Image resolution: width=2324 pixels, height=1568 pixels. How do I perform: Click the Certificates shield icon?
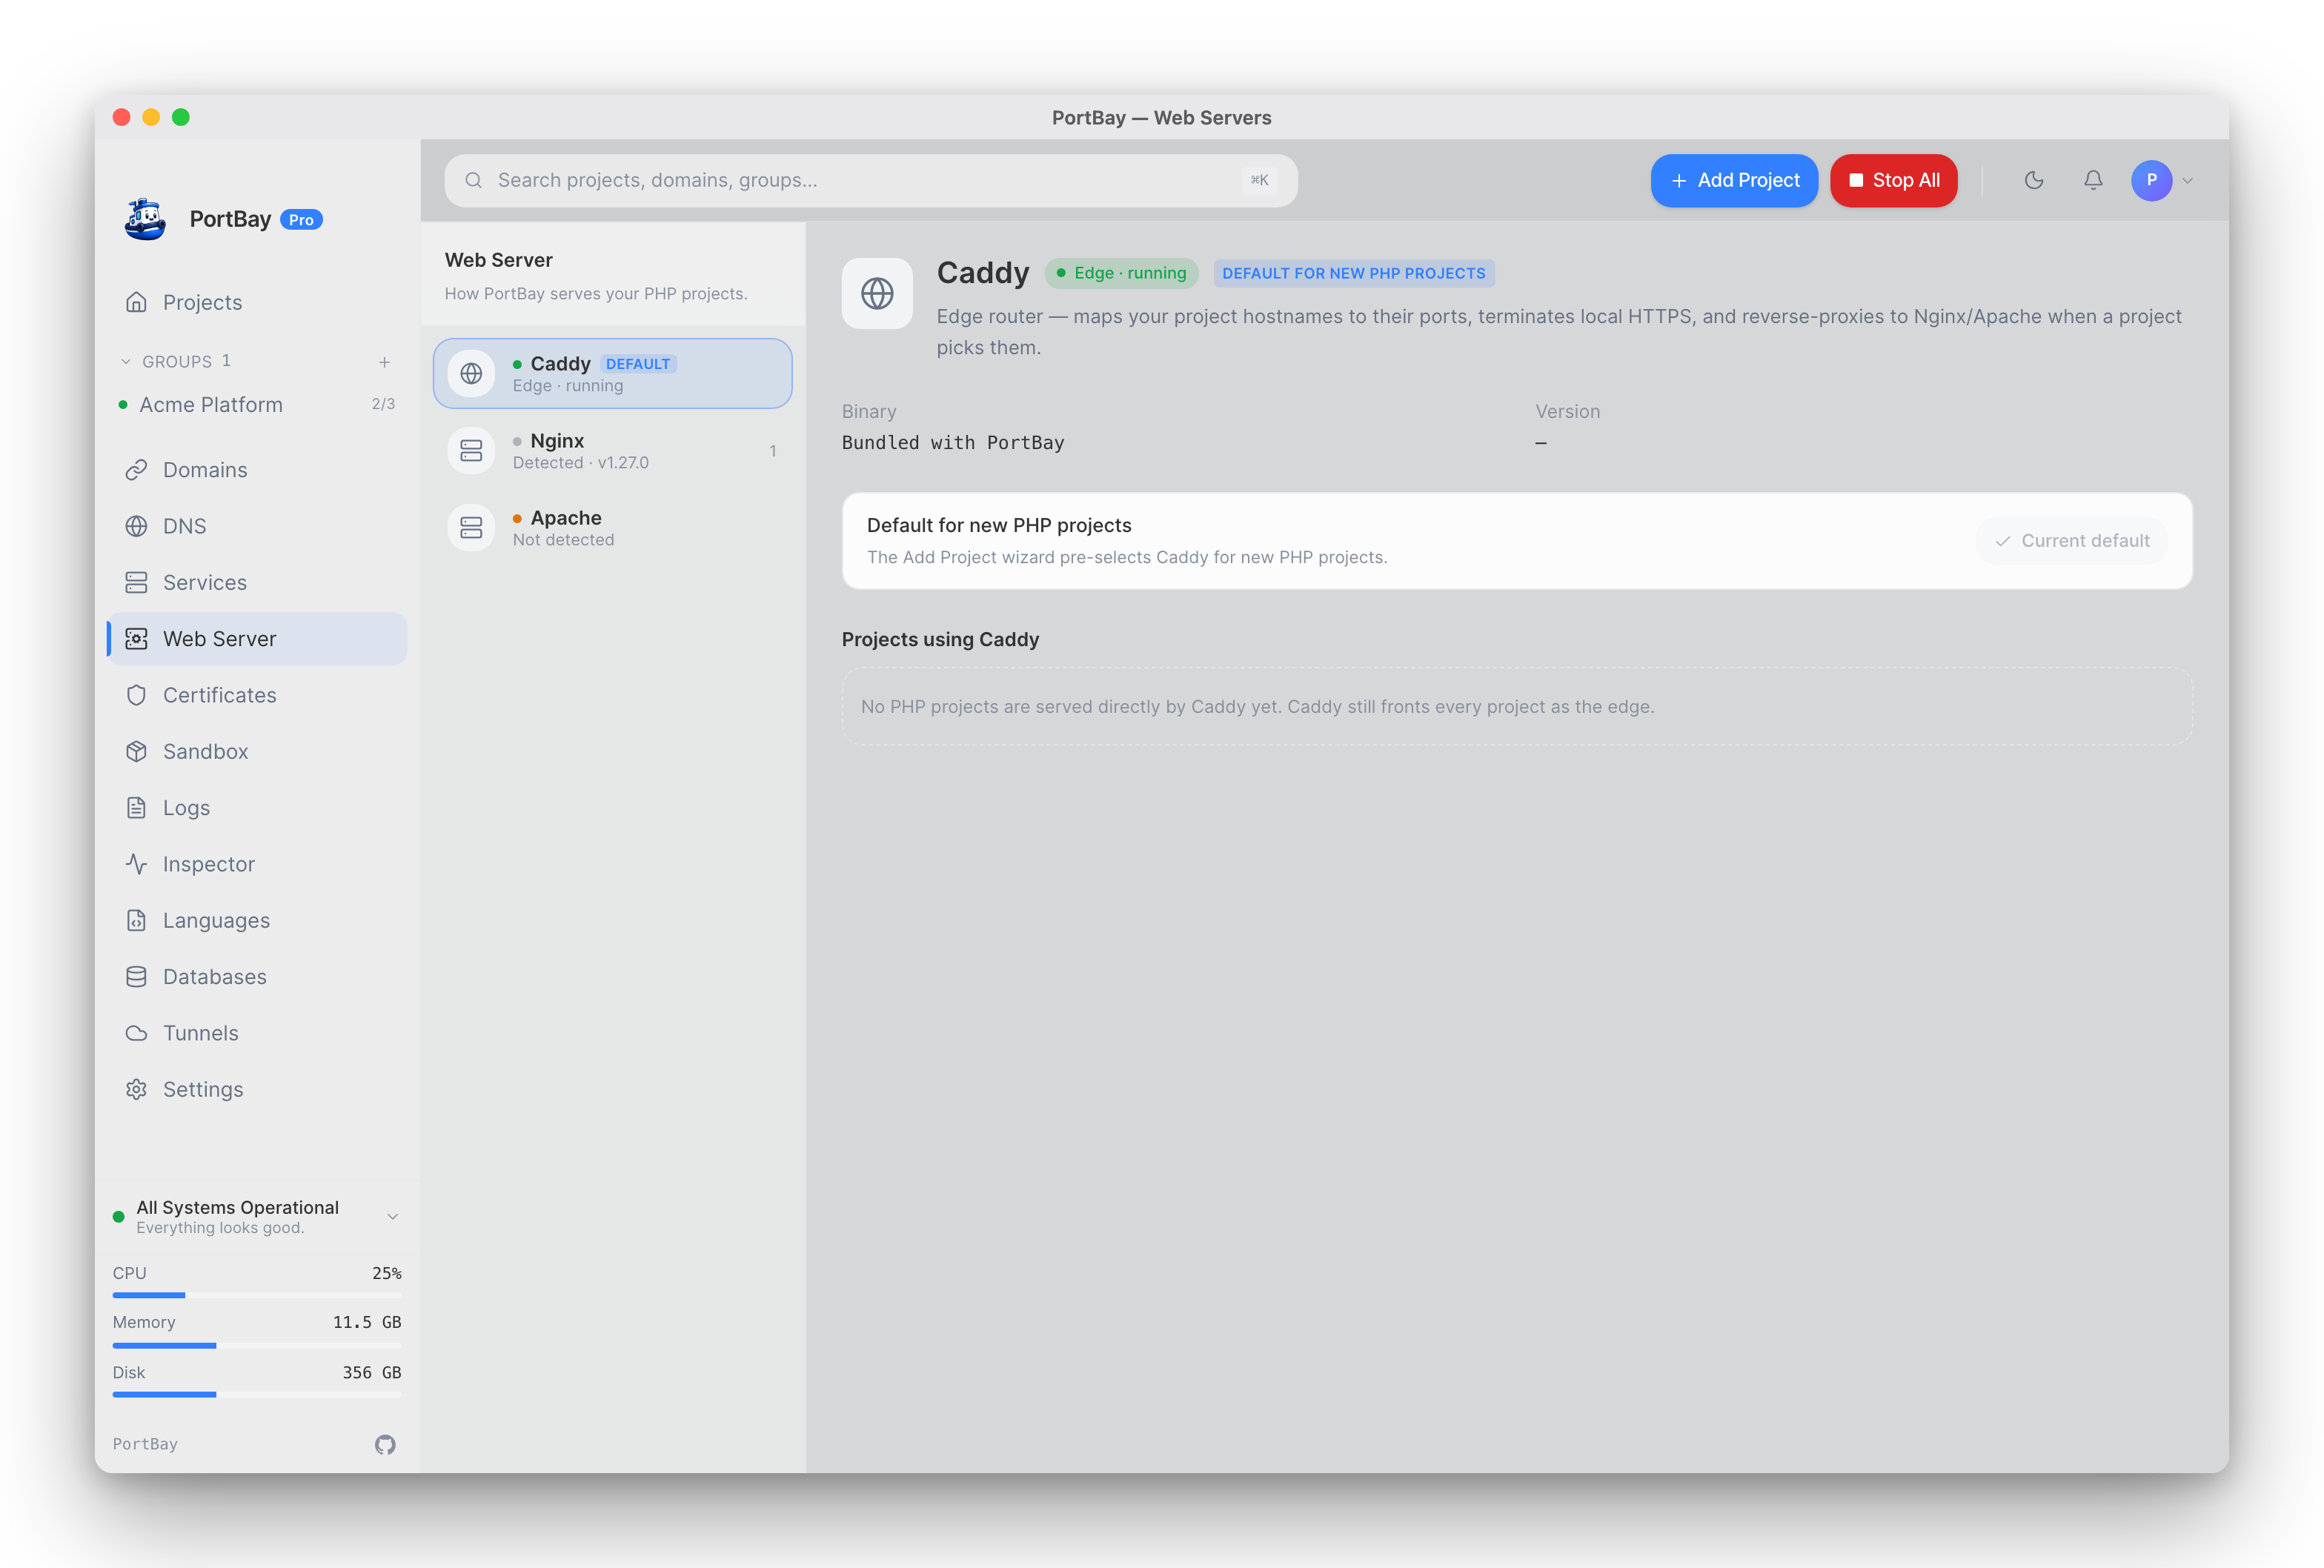137,695
